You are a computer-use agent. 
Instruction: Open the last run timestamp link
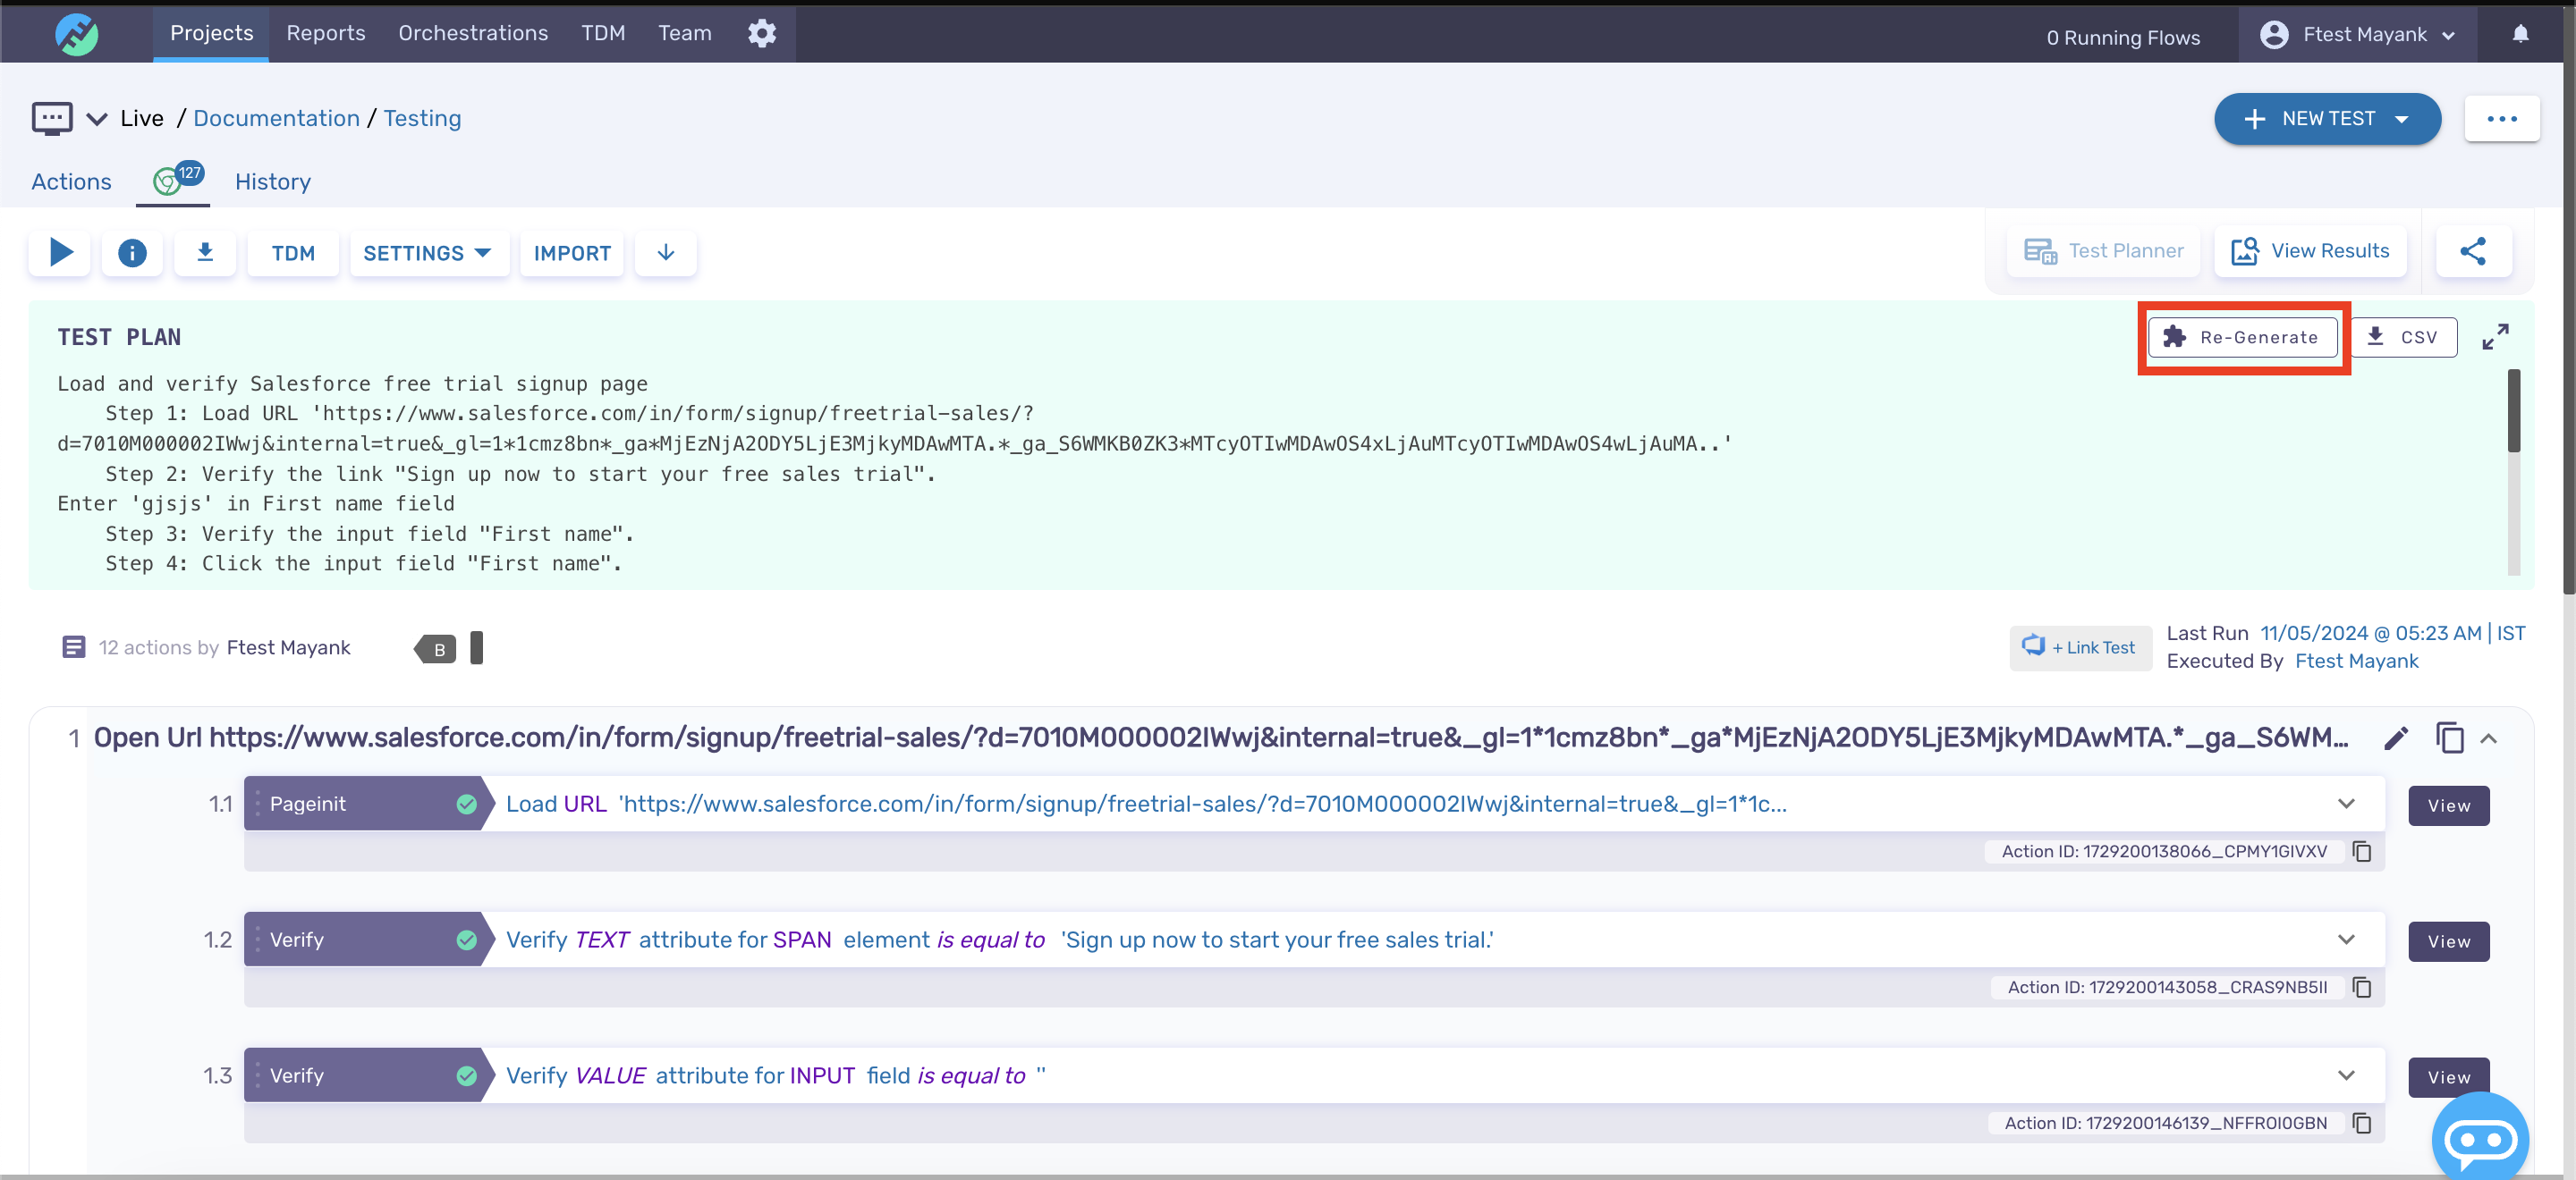(x=2392, y=634)
